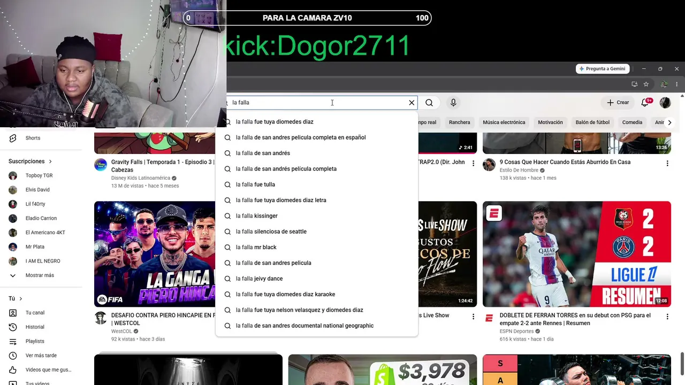The image size is (685, 385).
Task: Select suggestion 'la falla fue tuya diomedes diaz'
Action: [x=316, y=122]
